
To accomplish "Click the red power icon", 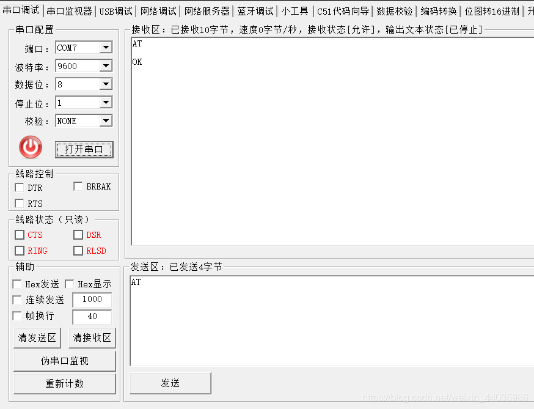I will [31, 147].
